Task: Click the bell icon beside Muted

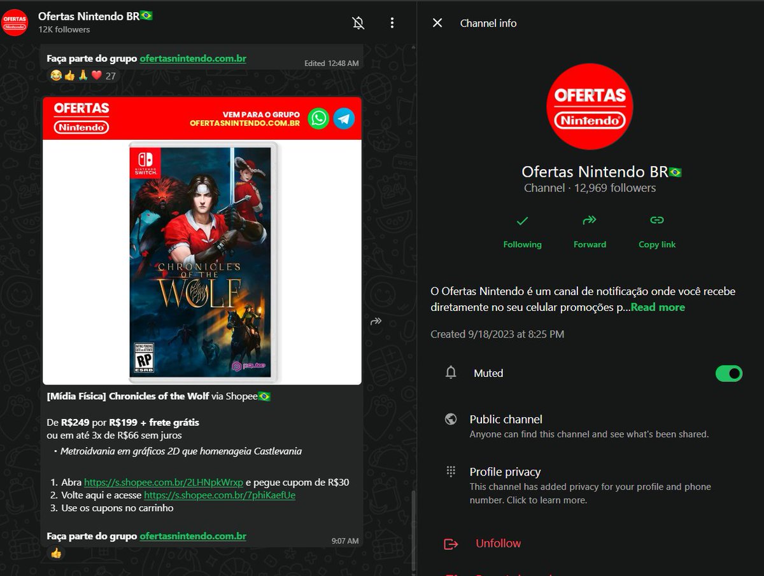Action: (451, 373)
